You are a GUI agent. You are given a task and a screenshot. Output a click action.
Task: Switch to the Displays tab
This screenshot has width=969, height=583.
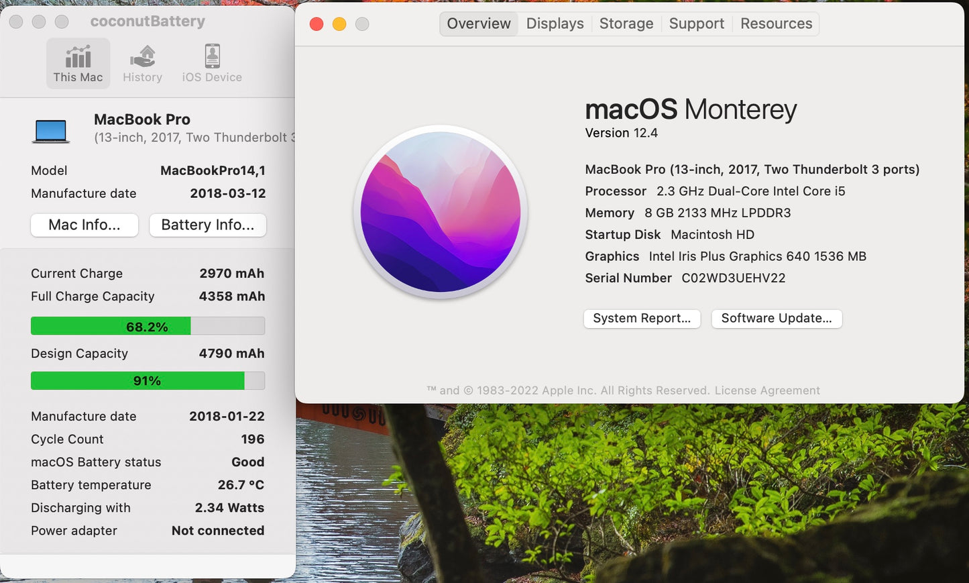point(555,23)
